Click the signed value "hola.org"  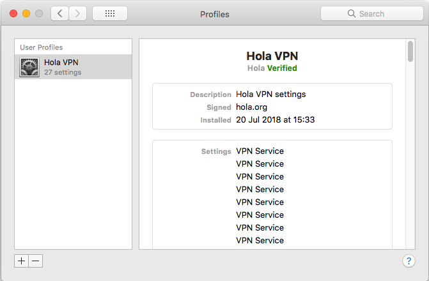pos(251,107)
